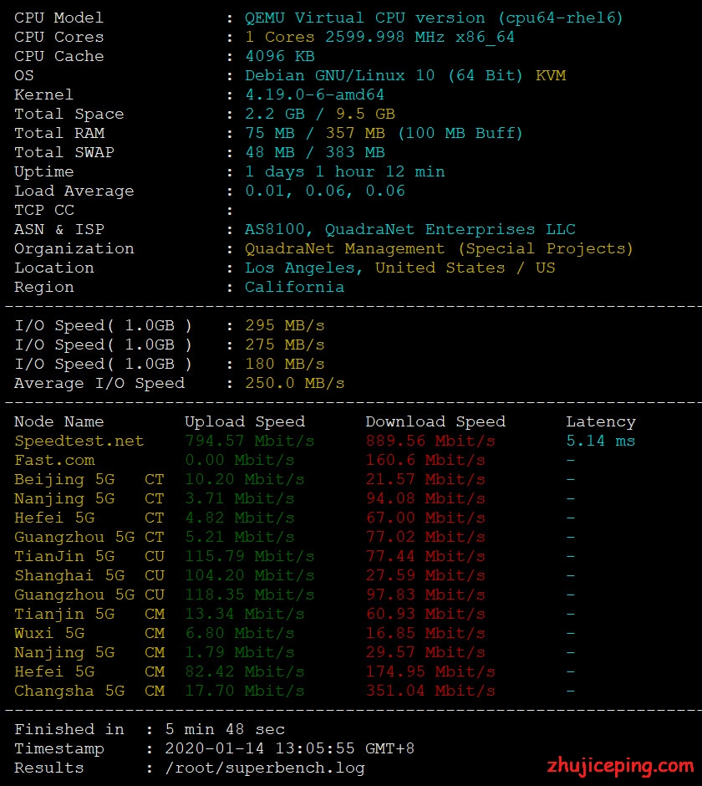
Task: Select the 'Speedtest.net' node name
Action: pos(79,441)
